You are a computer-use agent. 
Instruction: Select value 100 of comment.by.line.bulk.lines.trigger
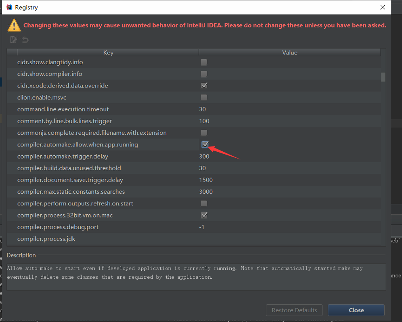(204, 121)
